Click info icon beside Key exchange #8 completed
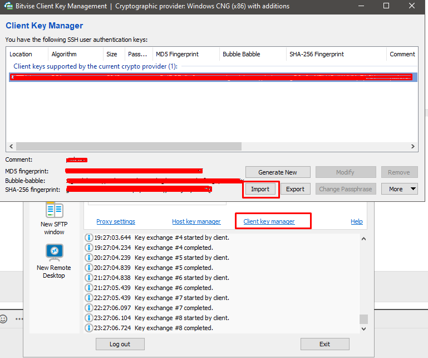Screen dimensions: 428x358 click(x=88, y=328)
